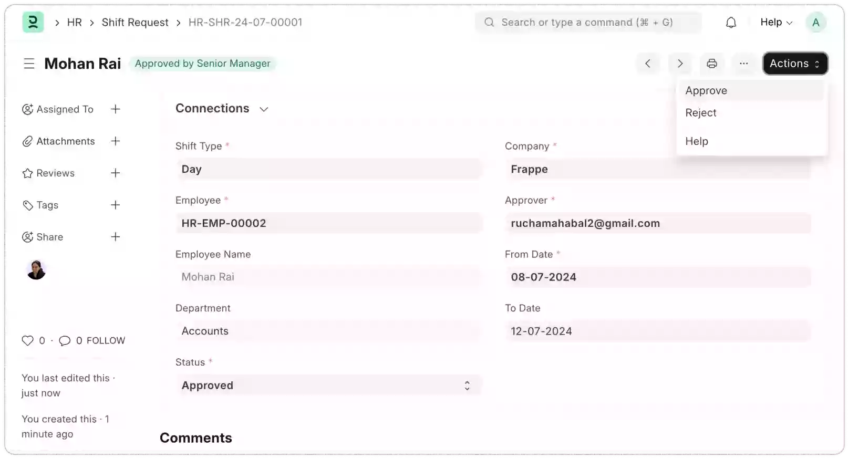Screen dimensions: 848x458
Task: Click the Reviews star icon
Action: pos(28,173)
